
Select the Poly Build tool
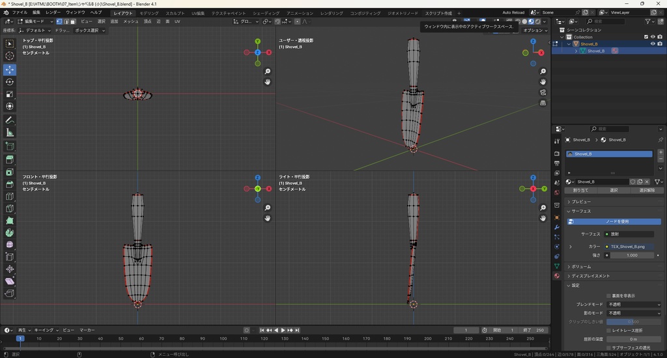(x=9, y=221)
